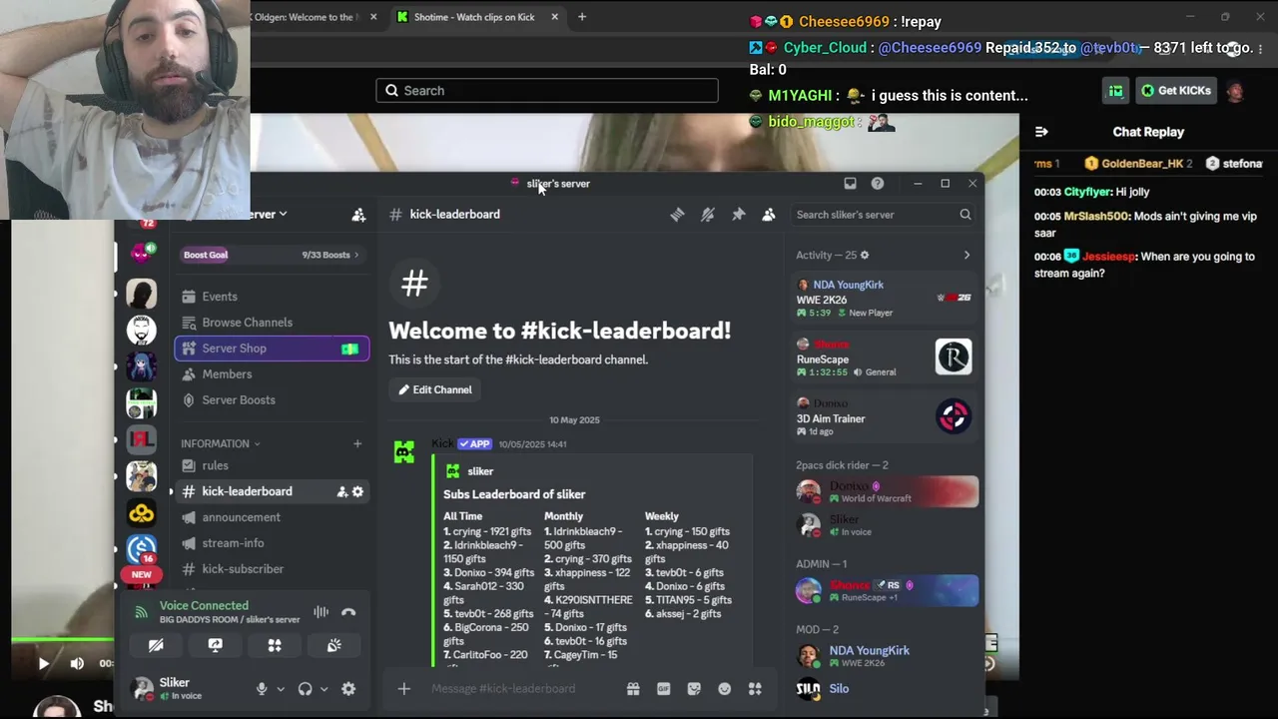
Task: Expand the Boost Goal 9/33 Boosts bar
Action: [271, 255]
